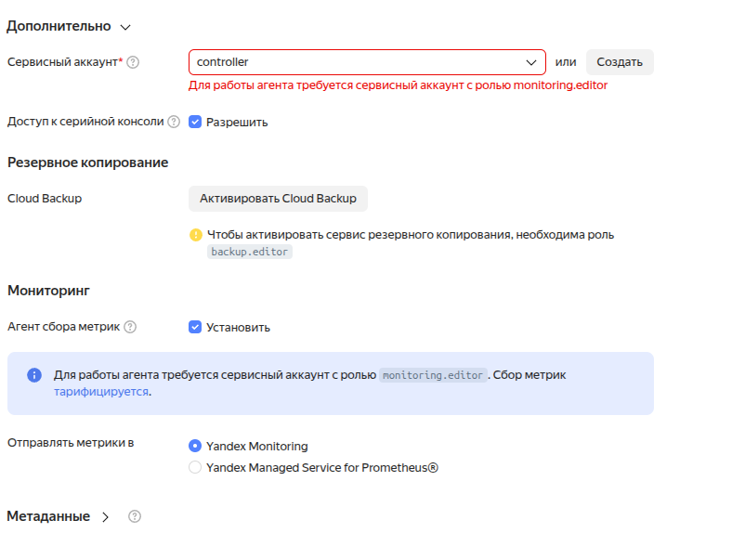Toggle Разрешить serial console checkbox
This screenshot has height=546, width=732.
[195, 122]
